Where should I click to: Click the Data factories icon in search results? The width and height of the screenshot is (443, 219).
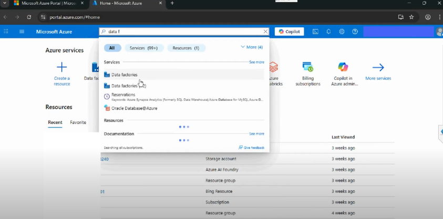tap(107, 75)
